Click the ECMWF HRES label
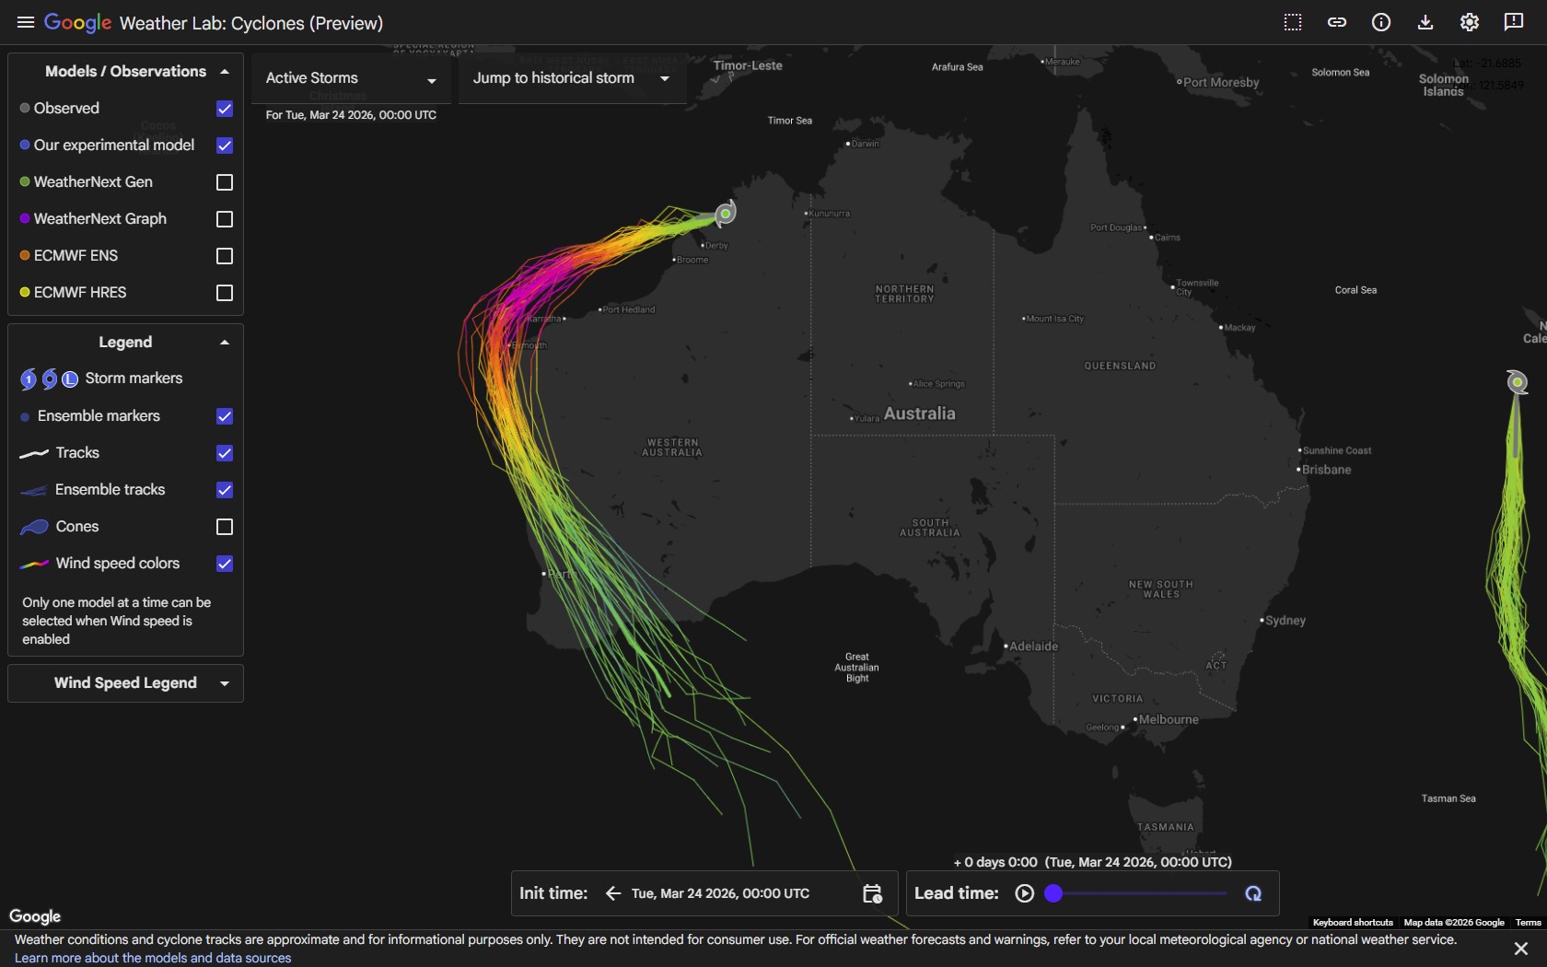 pyautogui.click(x=80, y=293)
